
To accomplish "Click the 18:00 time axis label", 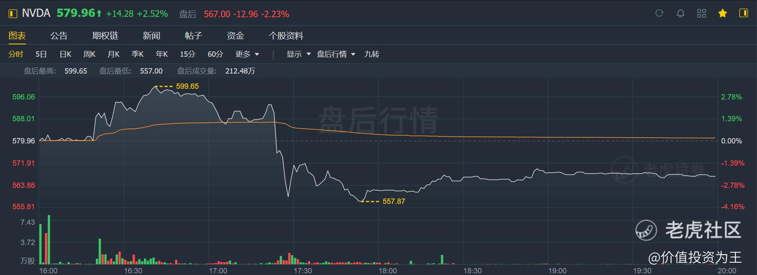I will (x=388, y=271).
